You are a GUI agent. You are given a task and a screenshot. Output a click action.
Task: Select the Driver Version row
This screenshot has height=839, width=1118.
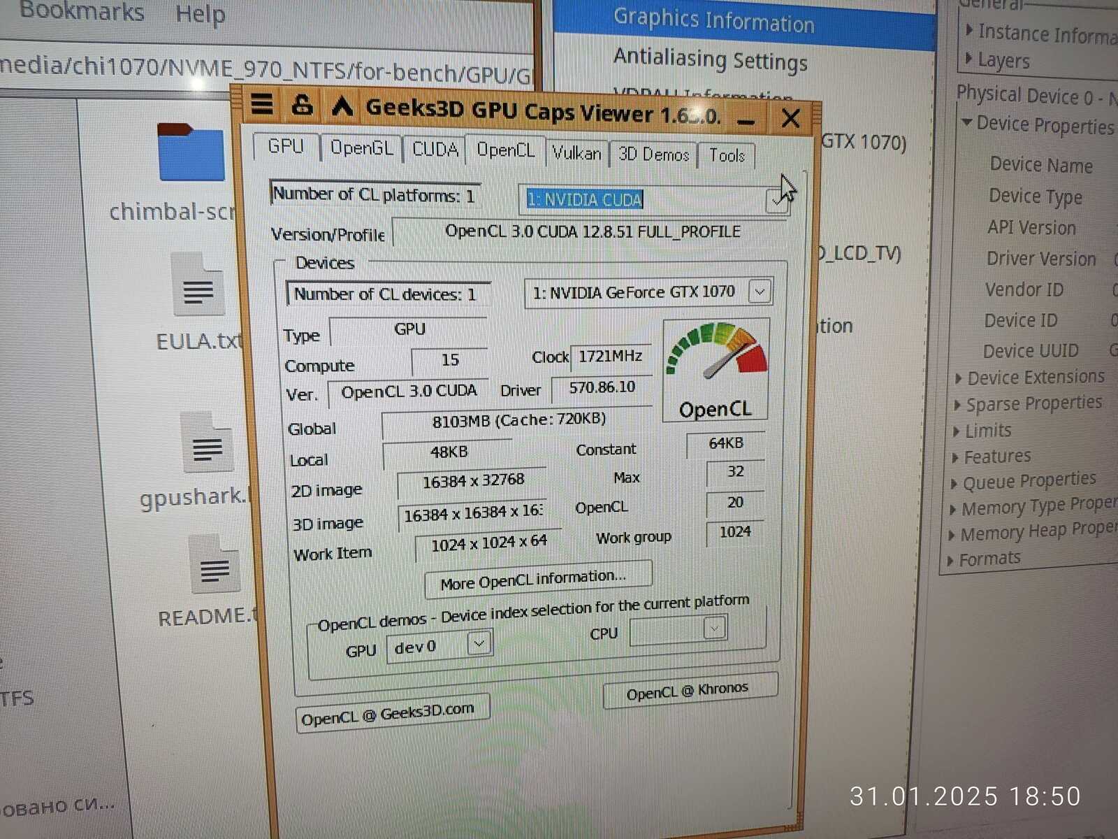coord(1041,259)
